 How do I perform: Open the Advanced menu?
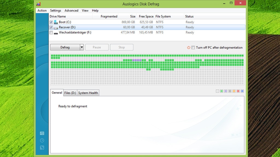point(71,11)
